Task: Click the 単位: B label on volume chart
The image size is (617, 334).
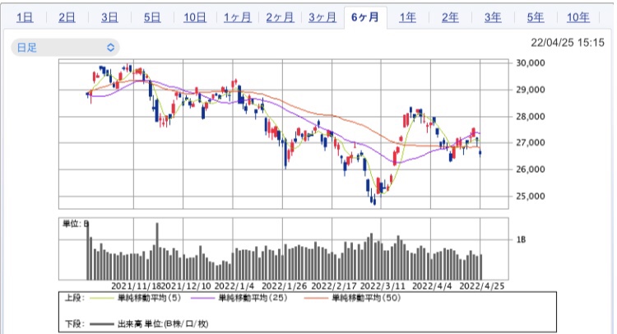Action: 76,224
